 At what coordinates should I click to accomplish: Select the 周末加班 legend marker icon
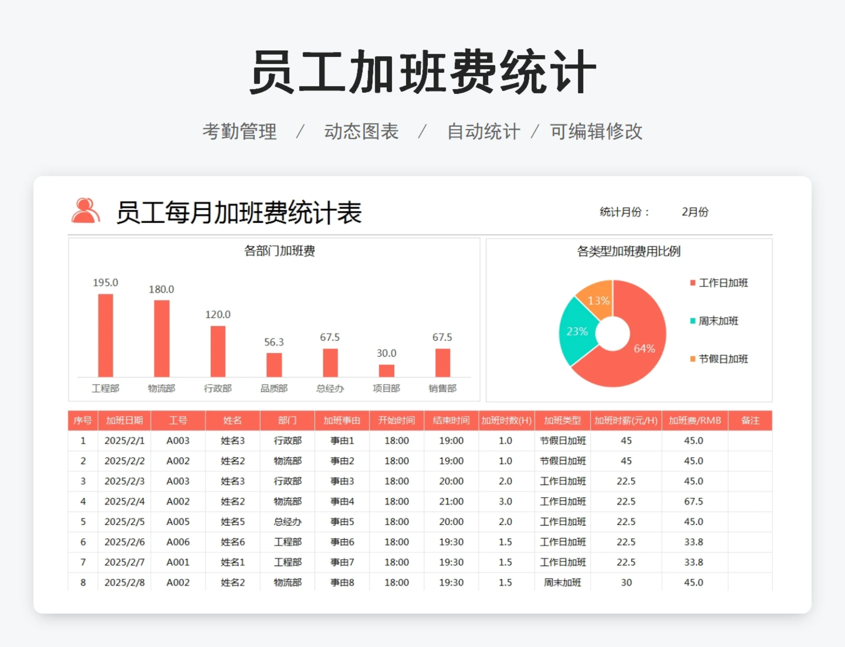tap(694, 321)
